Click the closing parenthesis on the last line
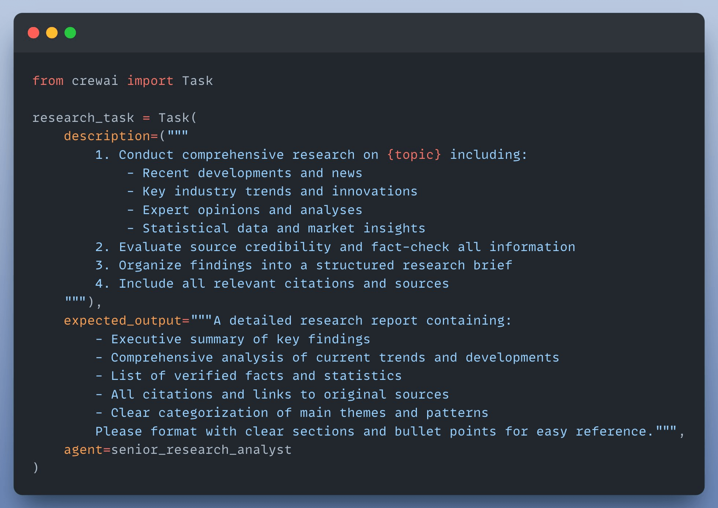This screenshot has width=718, height=508. click(x=36, y=467)
